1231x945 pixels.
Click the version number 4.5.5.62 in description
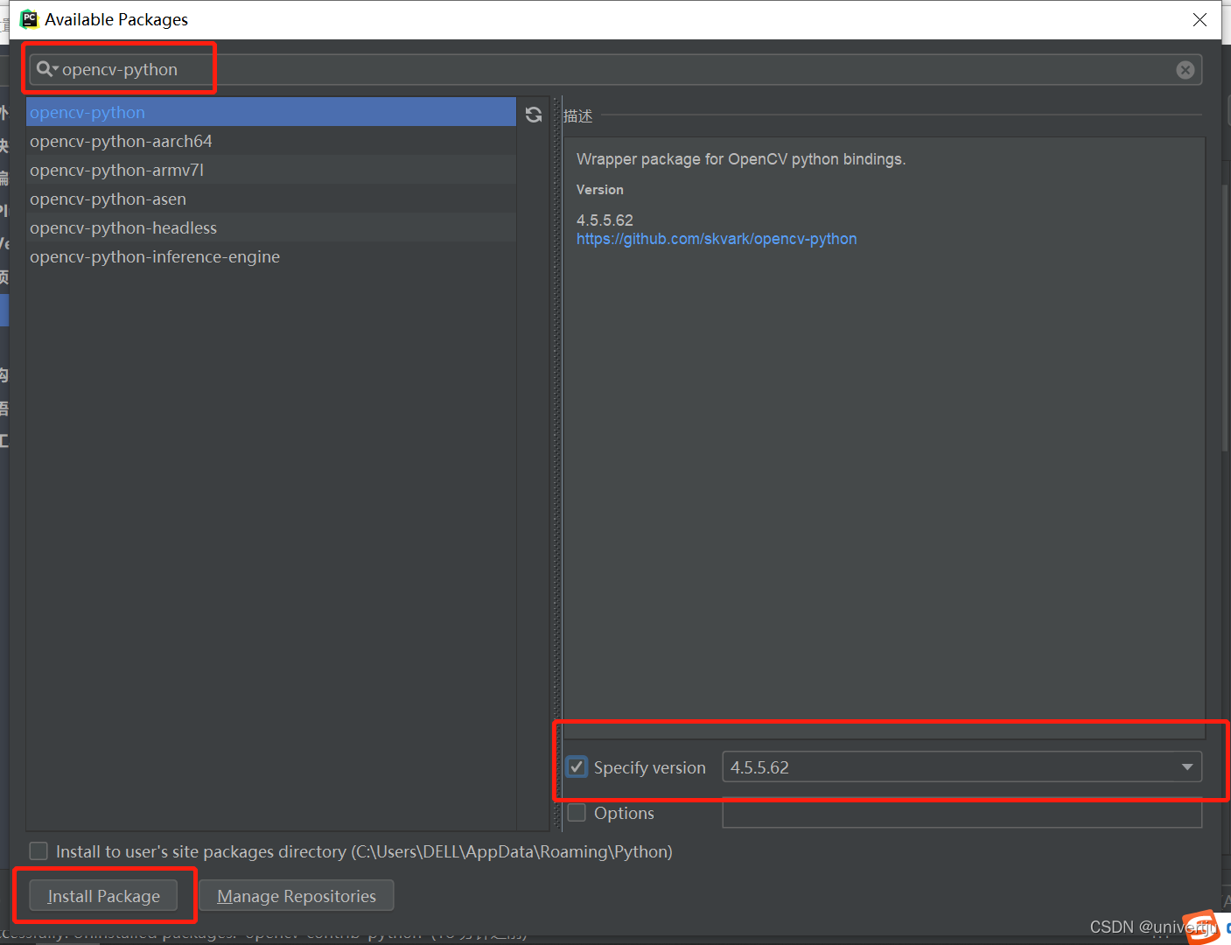click(605, 220)
